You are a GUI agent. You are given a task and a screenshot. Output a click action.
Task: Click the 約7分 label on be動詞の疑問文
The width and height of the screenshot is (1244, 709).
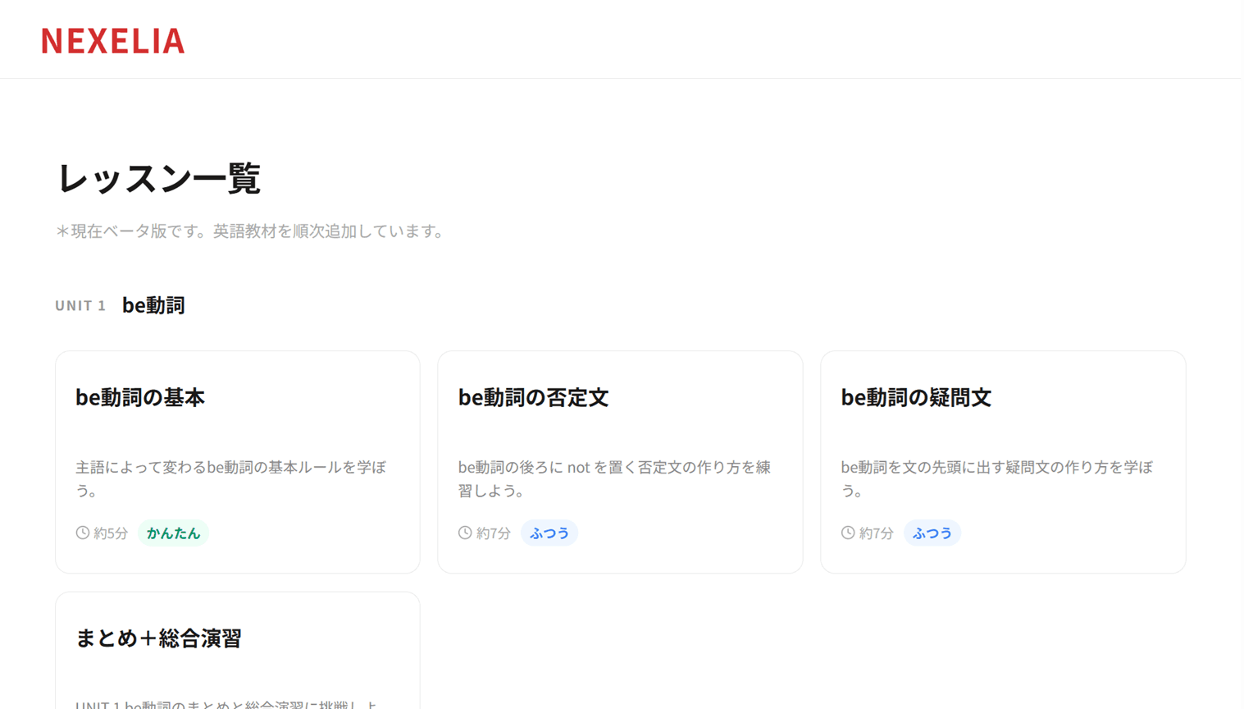[x=877, y=532]
